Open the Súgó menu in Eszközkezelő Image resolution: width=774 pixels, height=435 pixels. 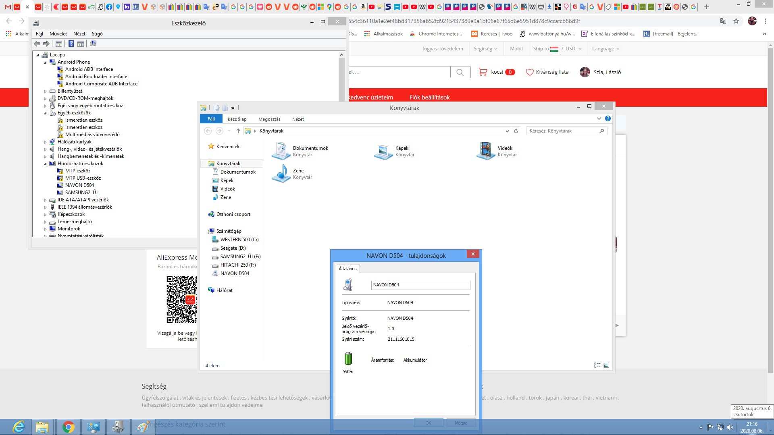[x=97, y=34]
